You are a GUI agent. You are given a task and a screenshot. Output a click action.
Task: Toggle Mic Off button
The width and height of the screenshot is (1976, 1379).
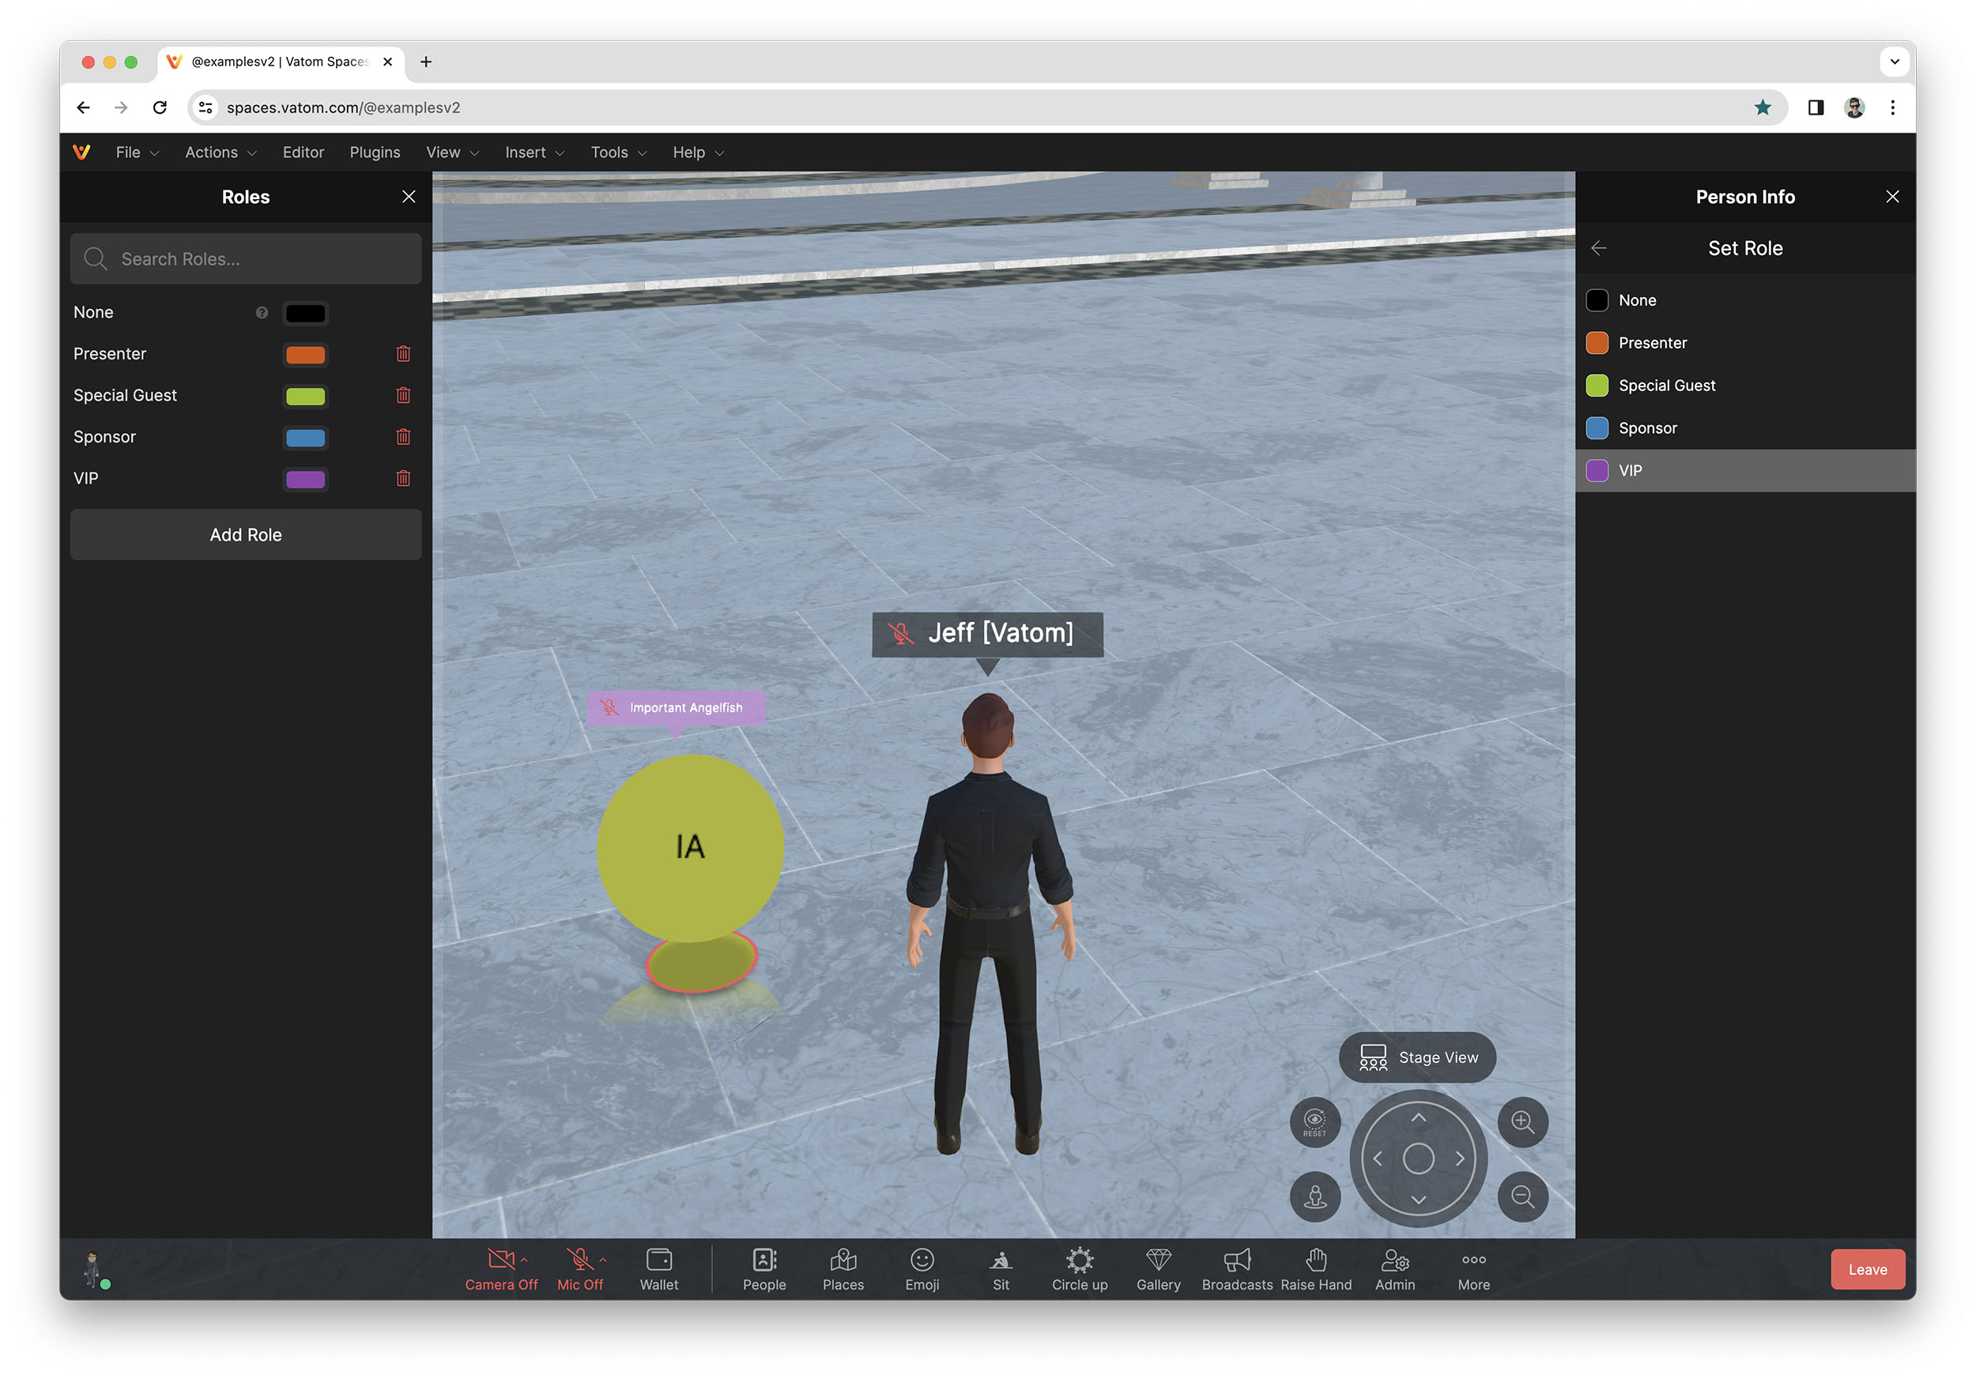click(579, 1269)
